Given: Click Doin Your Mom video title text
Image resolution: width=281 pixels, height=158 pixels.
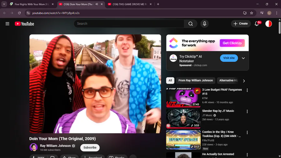Looking at the screenshot, I should [x=62, y=139].
